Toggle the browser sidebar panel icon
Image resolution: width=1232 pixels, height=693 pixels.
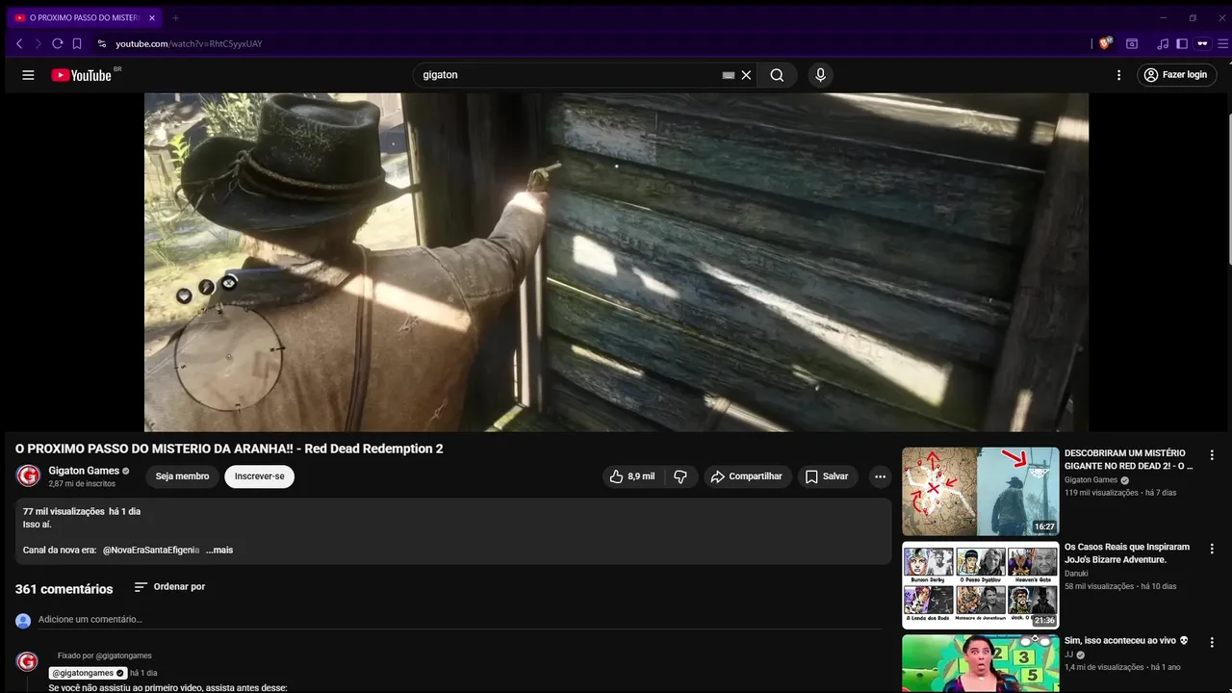coord(1182,43)
